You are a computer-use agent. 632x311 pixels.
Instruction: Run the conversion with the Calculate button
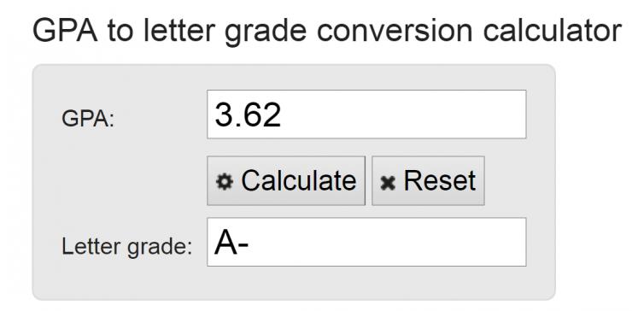coord(286,181)
